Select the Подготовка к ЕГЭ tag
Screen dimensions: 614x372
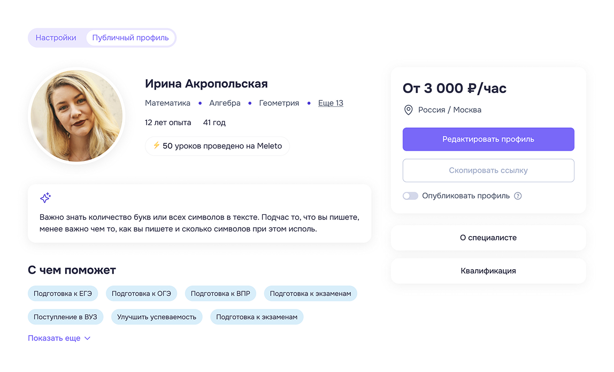click(x=63, y=293)
